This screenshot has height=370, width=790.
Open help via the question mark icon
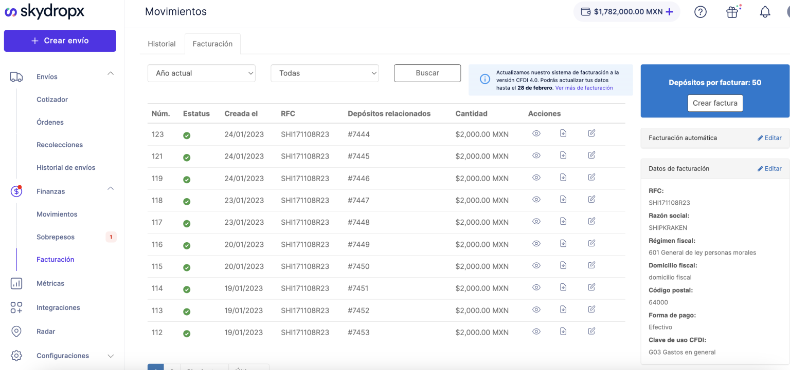pos(701,11)
